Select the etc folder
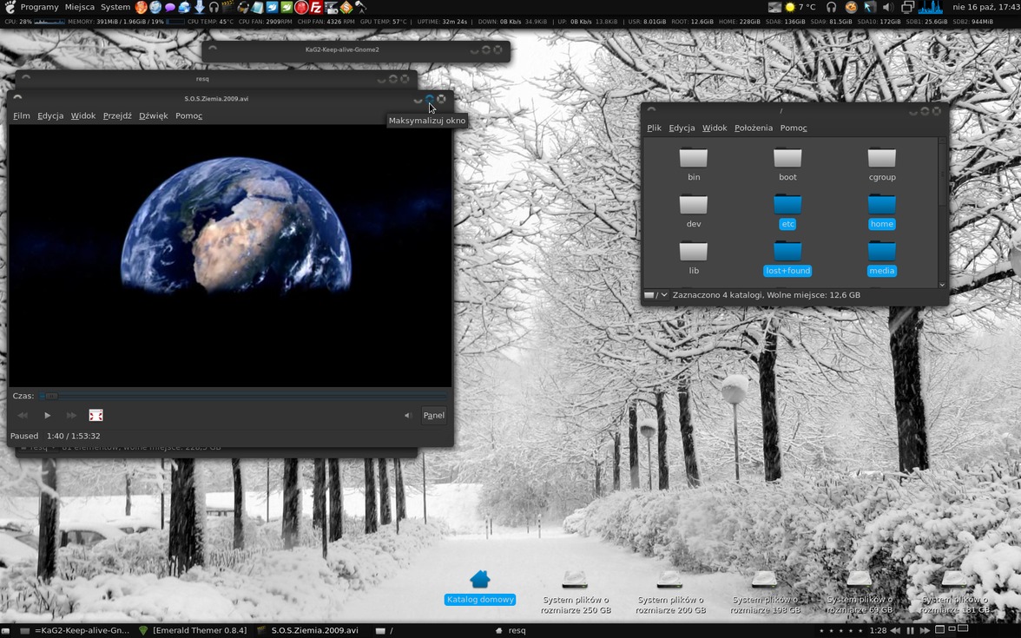 788,212
